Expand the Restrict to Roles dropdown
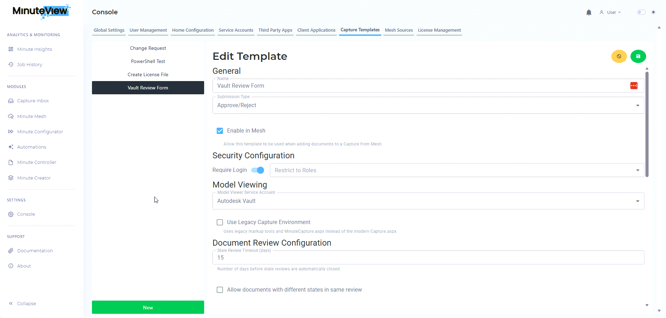Screen dimensions: 666x318 (638, 170)
